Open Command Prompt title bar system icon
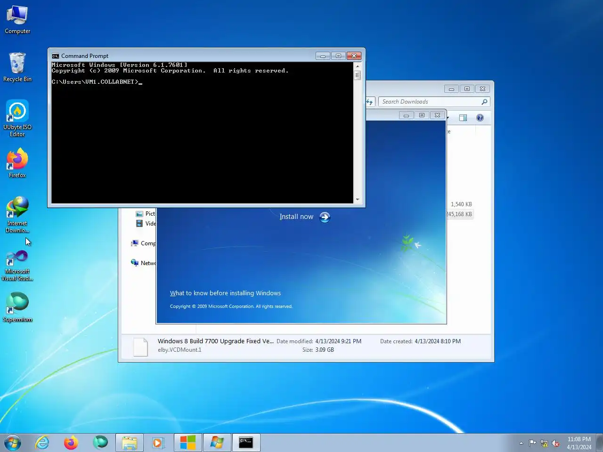The image size is (603, 452). tap(56, 56)
